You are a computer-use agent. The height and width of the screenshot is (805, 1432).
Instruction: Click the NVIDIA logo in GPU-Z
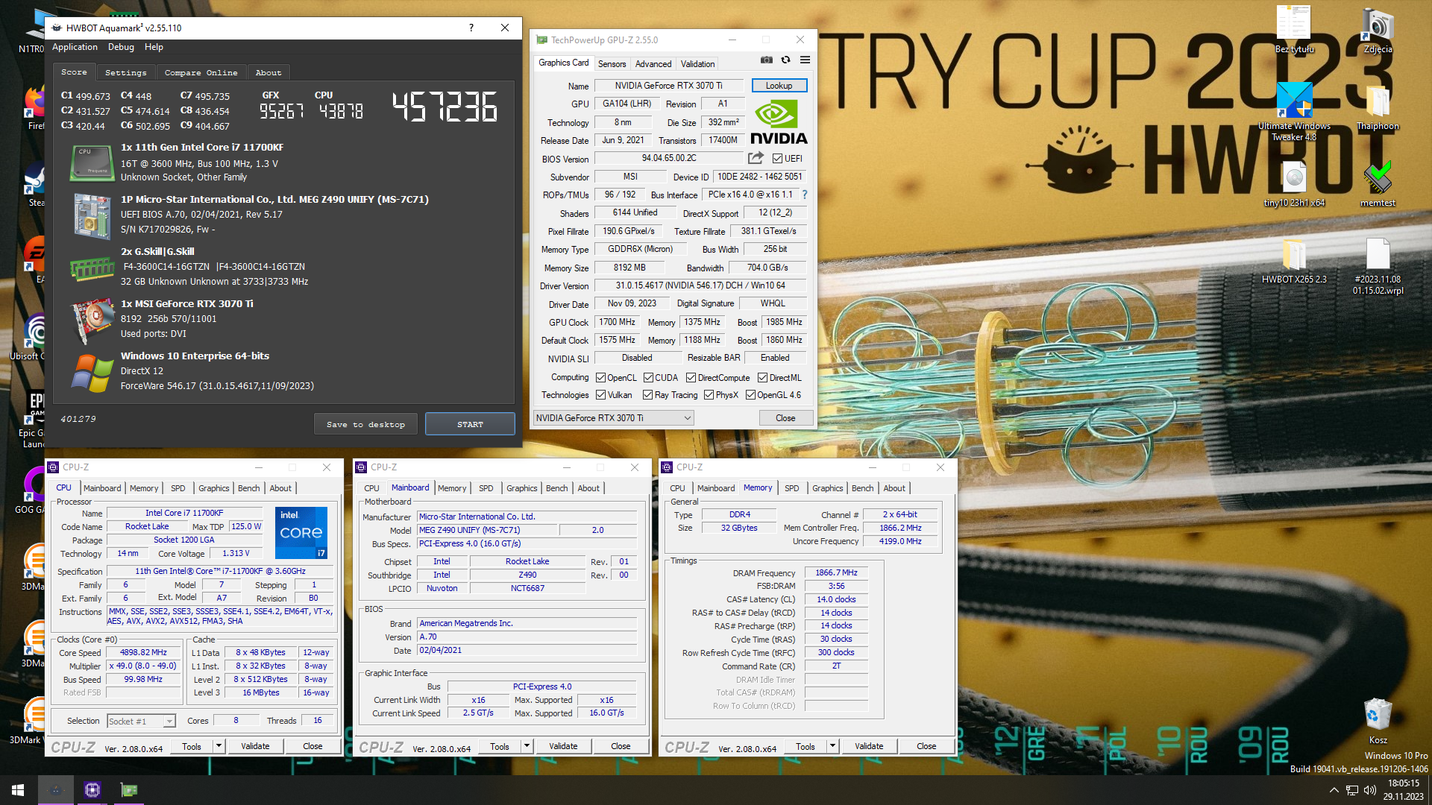779,123
